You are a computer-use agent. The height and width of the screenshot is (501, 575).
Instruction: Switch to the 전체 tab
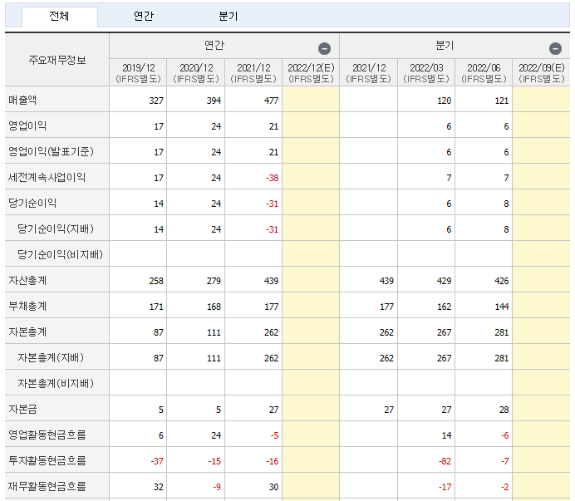[x=59, y=16]
